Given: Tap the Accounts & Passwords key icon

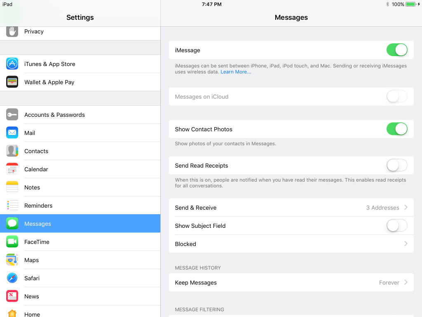Looking at the screenshot, I should 12,115.
